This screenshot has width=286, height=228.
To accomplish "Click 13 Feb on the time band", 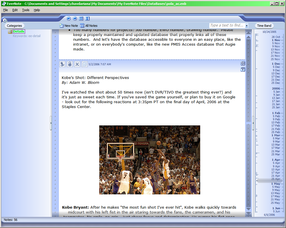I will [276, 122].
